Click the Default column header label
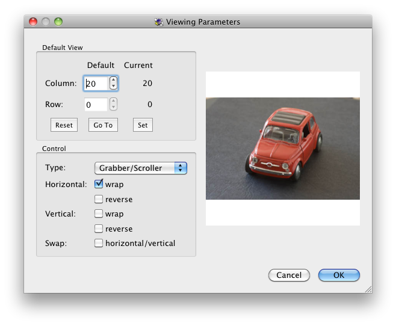The width and height of the screenshot is (396, 326). 101,65
